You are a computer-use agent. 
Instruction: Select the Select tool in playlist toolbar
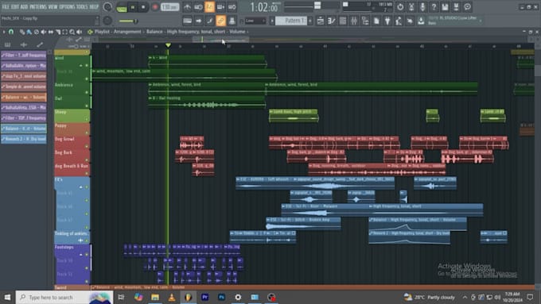pos(65,32)
